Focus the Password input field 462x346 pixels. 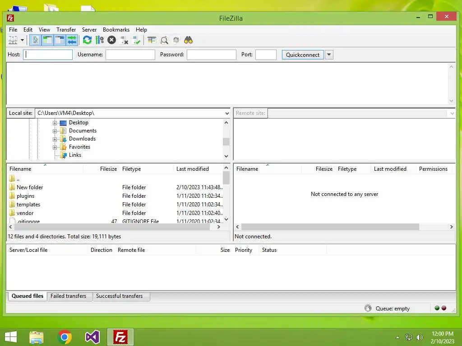[212, 55]
